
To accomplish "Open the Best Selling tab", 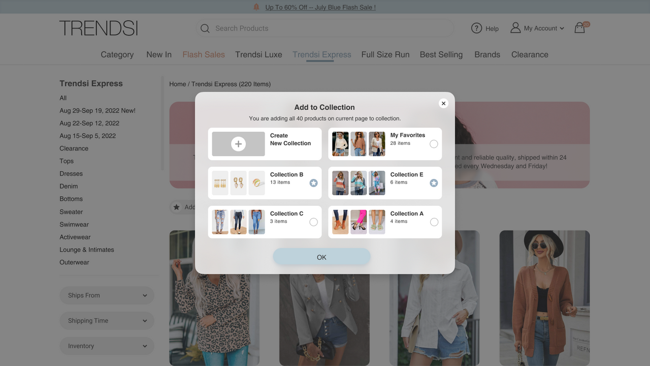I will coord(441,54).
